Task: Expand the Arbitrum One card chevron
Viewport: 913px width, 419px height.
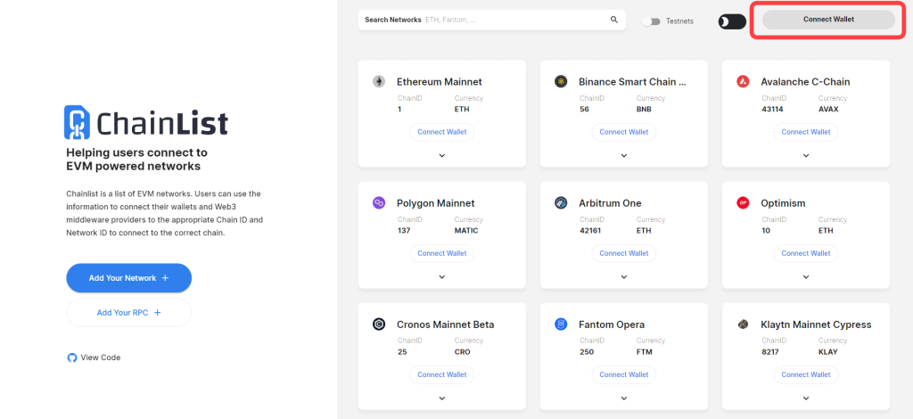Action: [624, 277]
